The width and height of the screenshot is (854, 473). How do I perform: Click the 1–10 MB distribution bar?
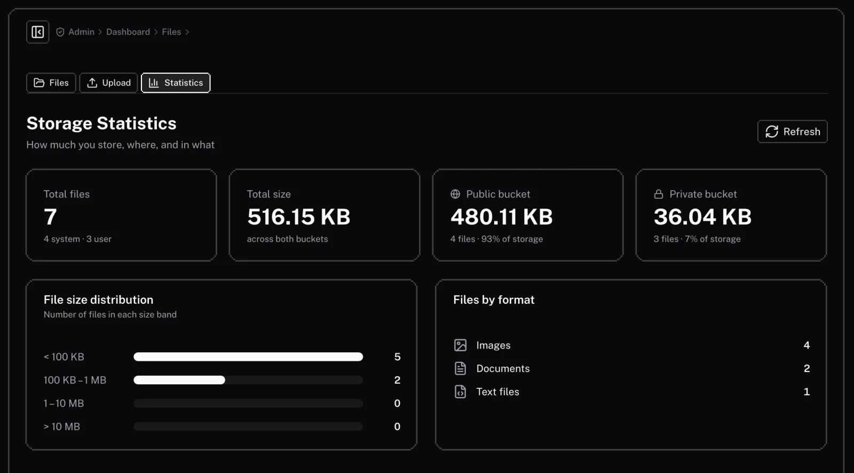click(x=248, y=404)
